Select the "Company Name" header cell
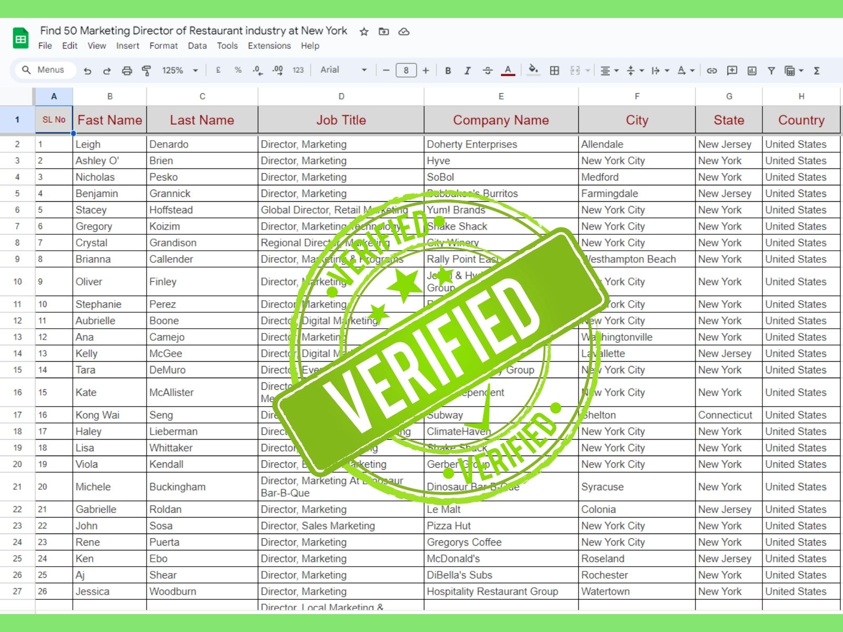Viewport: 843px width, 632px height. (x=501, y=120)
